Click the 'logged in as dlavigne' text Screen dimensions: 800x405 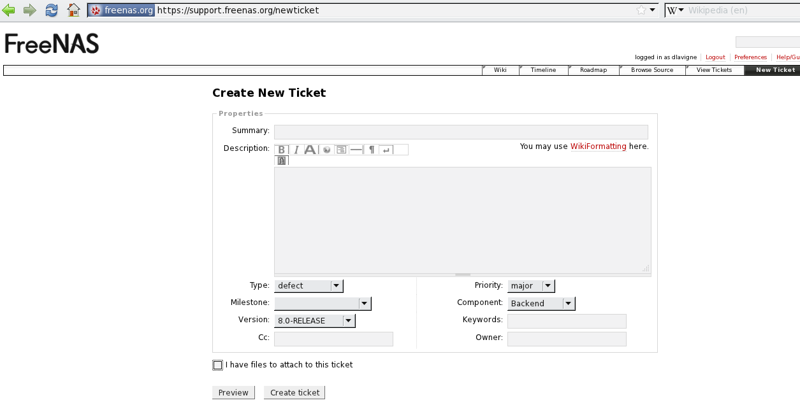click(665, 57)
